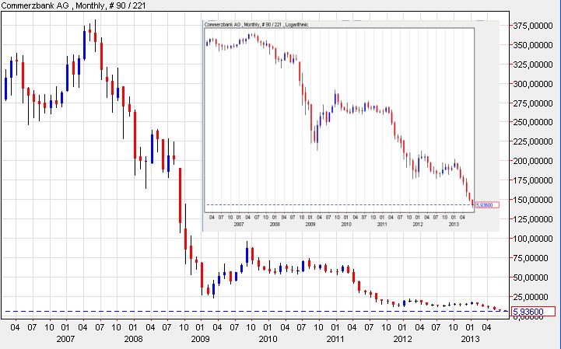Select the 225,00000 price axis label
Image resolution: width=561 pixels, height=349 pixels.
[533, 141]
